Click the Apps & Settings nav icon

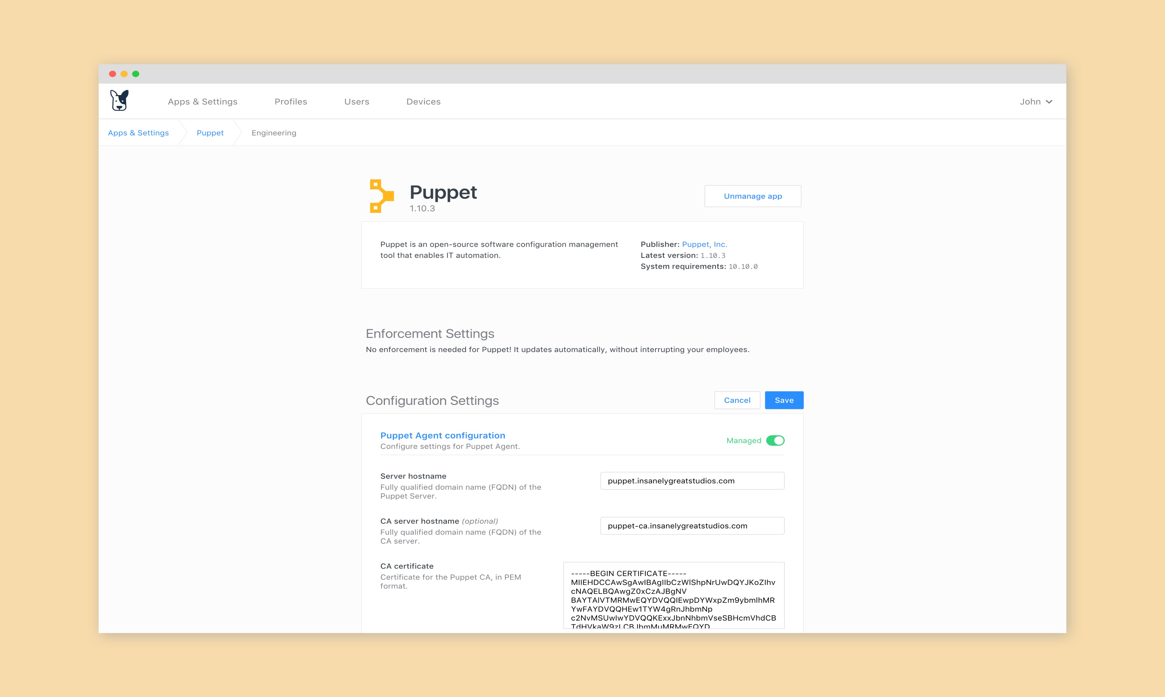point(203,101)
